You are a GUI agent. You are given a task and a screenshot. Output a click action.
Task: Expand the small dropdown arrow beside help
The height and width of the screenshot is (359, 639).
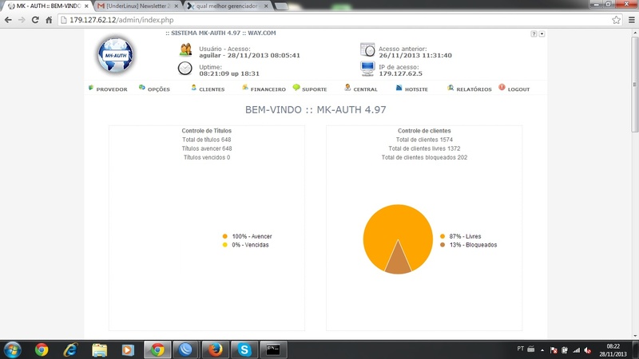tap(542, 34)
